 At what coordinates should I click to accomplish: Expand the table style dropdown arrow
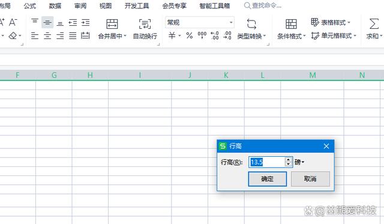[349, 23]
